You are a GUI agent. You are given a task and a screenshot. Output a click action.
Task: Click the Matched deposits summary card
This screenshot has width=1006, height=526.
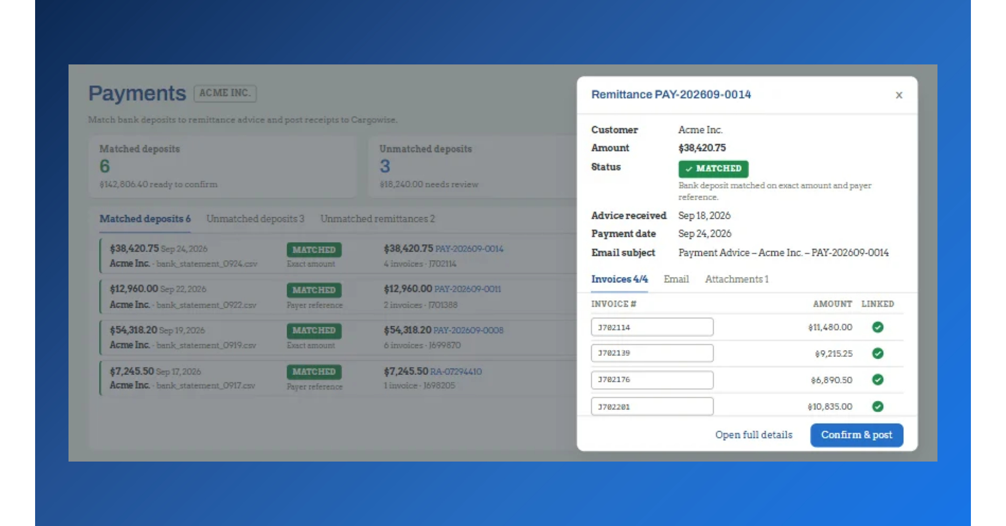(223, 167)
